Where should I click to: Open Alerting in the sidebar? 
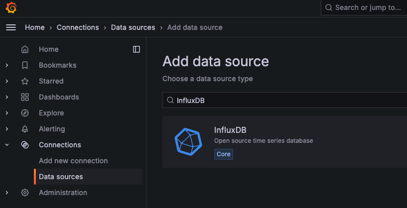pos(52,129)
